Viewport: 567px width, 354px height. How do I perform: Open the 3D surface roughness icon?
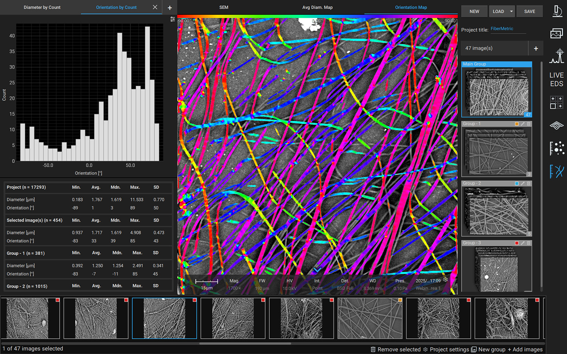(556, 125)
